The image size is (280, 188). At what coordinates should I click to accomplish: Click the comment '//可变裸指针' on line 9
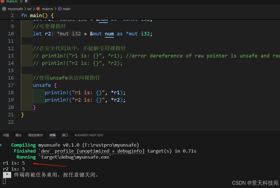click(x=50, y=26)
